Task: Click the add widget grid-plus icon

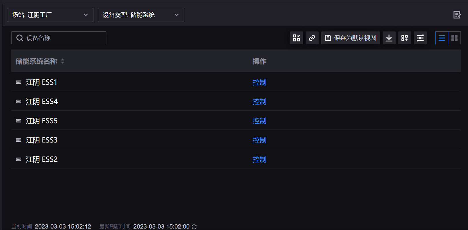Action: (405, 38)
